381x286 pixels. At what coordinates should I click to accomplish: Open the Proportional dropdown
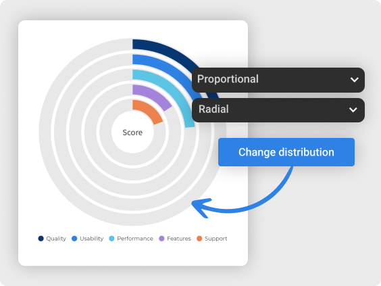[x=278, y=80]
